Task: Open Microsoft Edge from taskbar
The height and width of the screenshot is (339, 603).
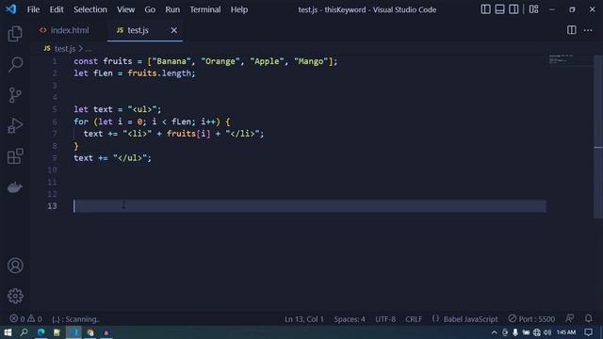Action: (41, 332)
